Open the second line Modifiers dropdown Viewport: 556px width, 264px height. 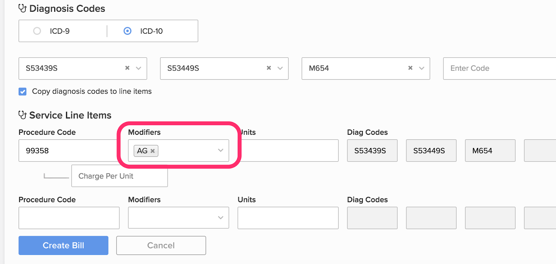(179, 218)
